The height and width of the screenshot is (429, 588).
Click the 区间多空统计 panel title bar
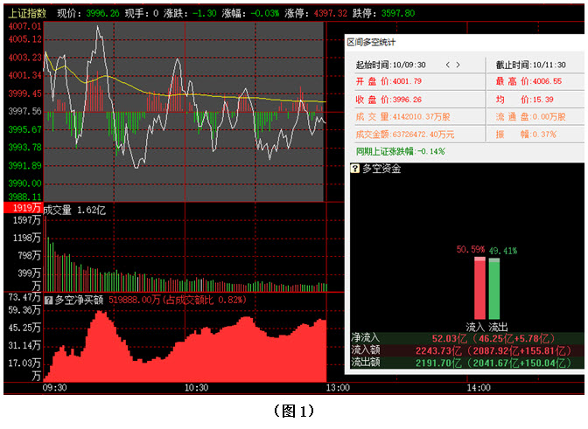462,42
